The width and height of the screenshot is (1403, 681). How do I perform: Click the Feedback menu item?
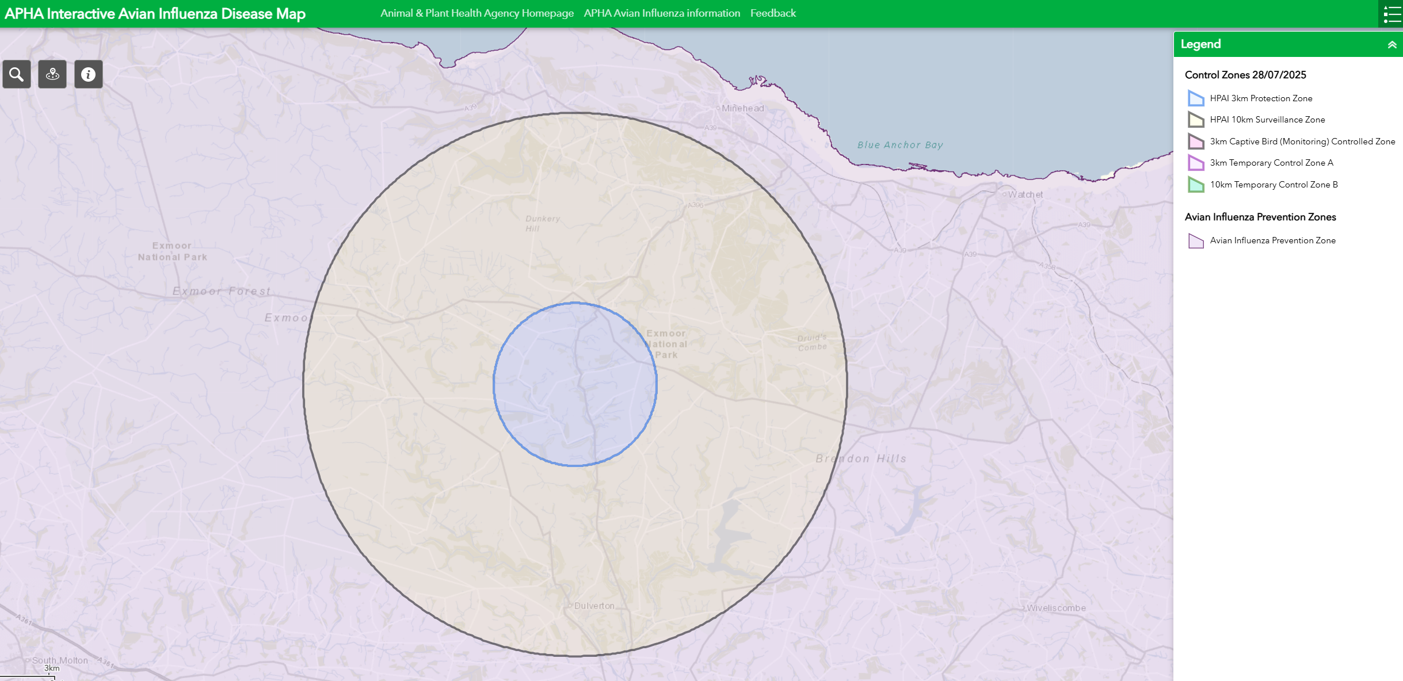click(773, 13)
